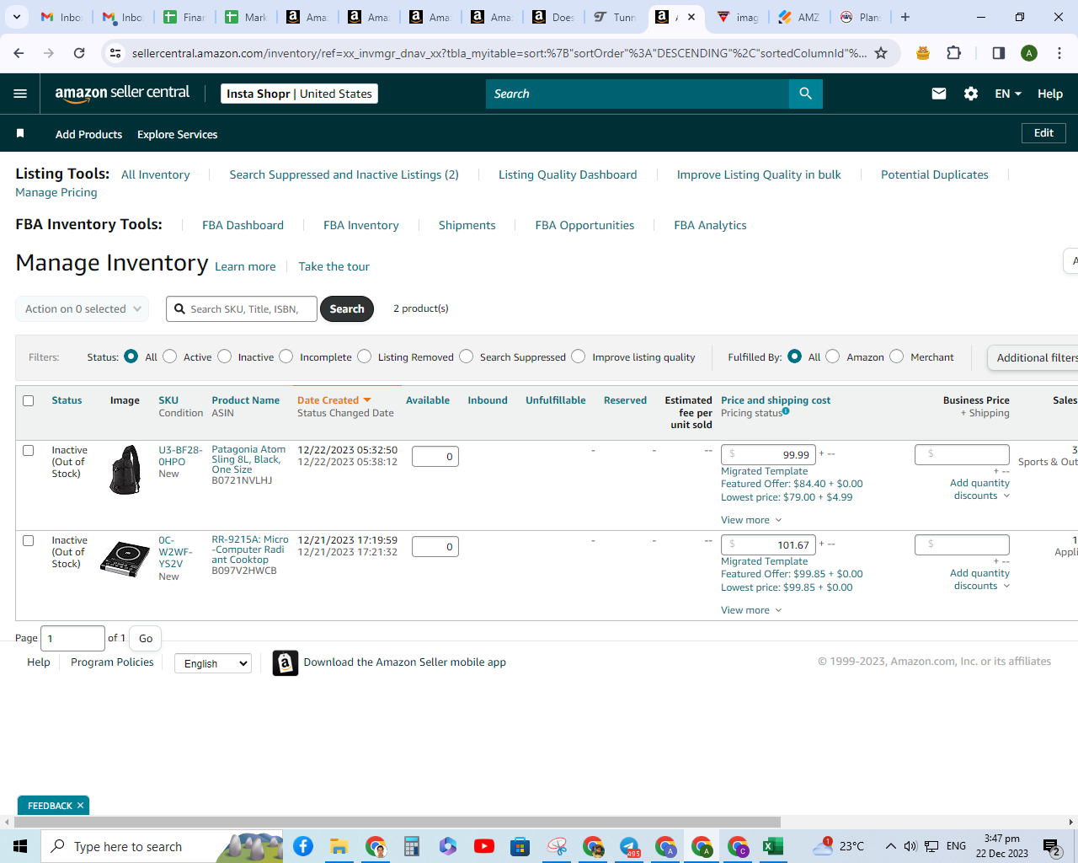Click the Edit button in the dark bar
Screen dimensions: 1078x863
tap(1044, 133)
